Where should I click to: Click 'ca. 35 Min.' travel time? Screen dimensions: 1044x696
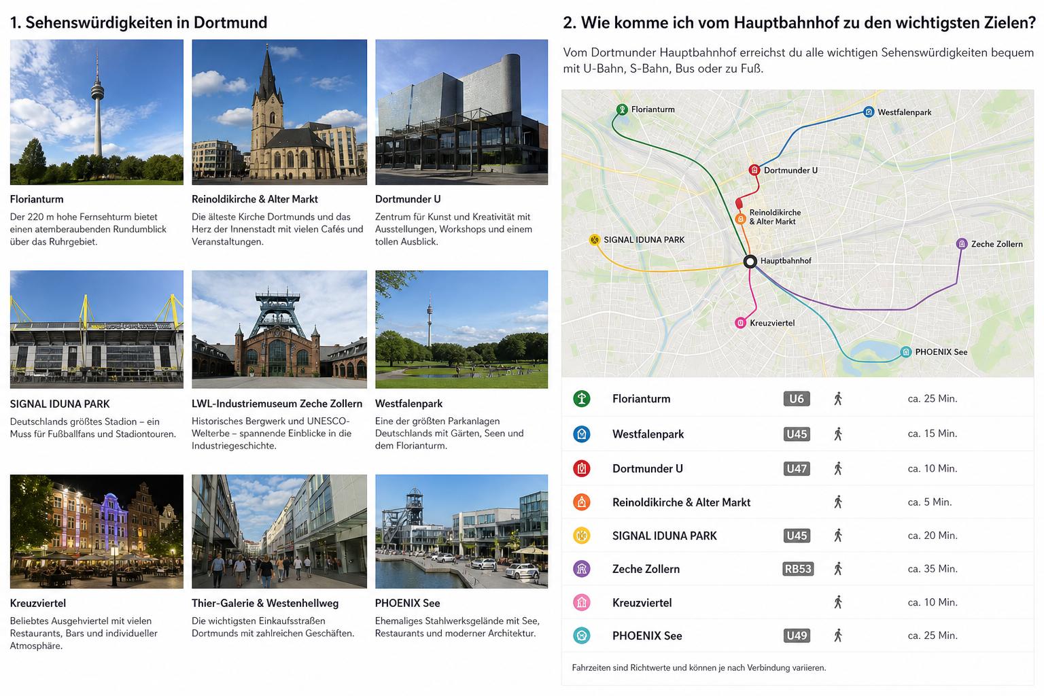[933, 569]
